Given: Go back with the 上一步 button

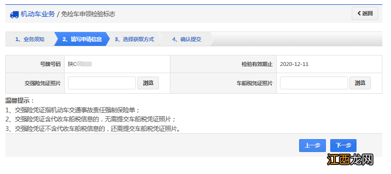Looking at the screenshot, I should 313,146.
